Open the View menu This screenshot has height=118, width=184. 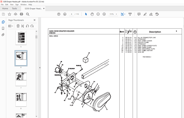[12, 4]
